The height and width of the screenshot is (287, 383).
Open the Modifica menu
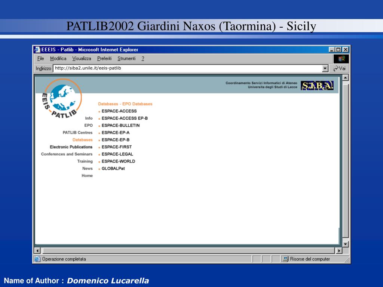point(58,59)
